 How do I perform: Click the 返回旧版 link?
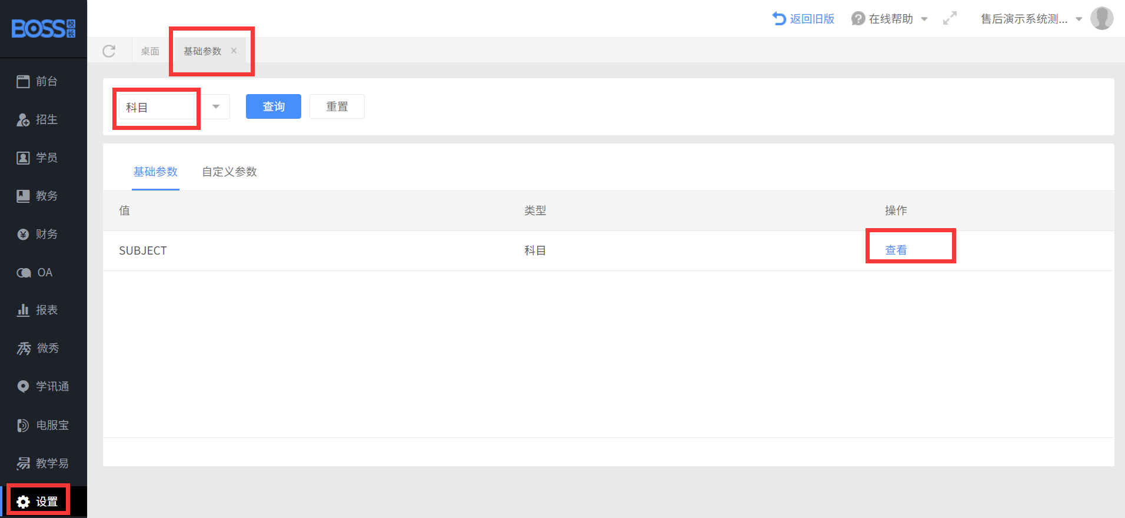(x=804, y=19)
